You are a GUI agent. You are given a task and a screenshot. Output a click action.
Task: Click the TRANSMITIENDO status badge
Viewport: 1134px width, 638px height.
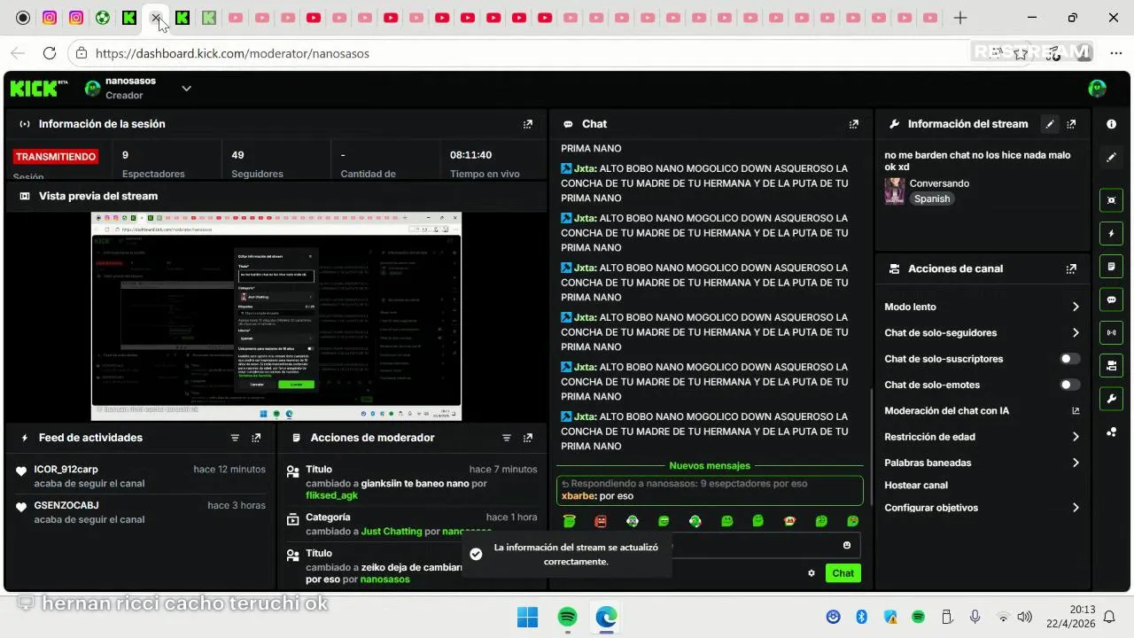coord(56,157)
